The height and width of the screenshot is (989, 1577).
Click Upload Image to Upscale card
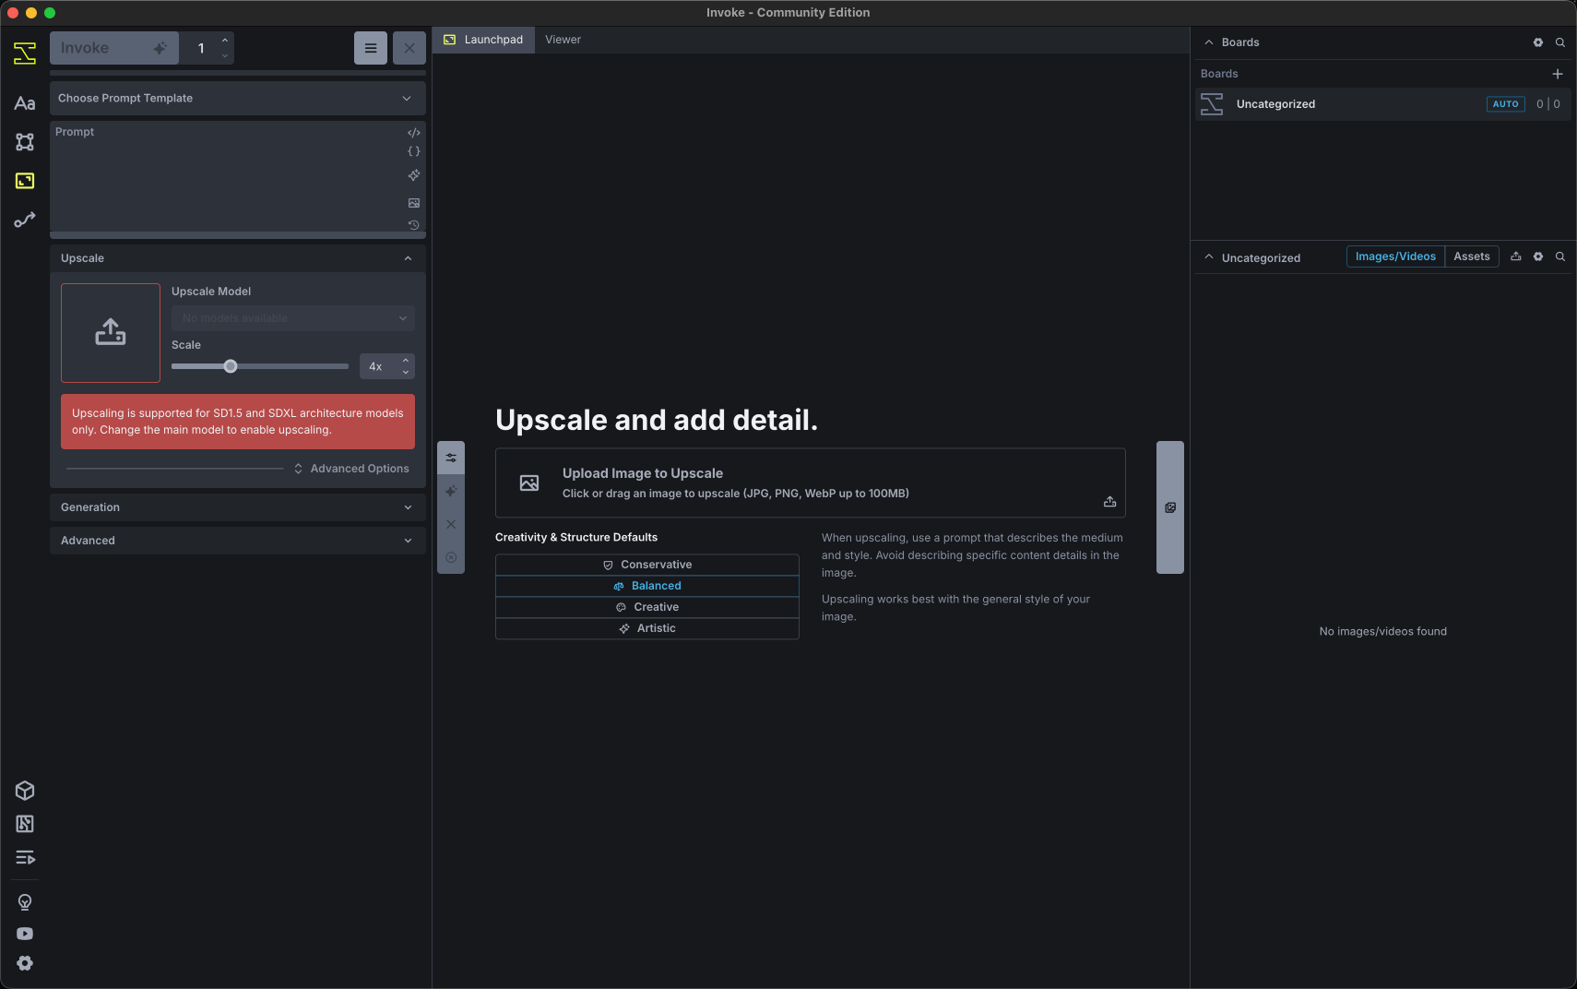pyautogui.click(x=811, y=483)
